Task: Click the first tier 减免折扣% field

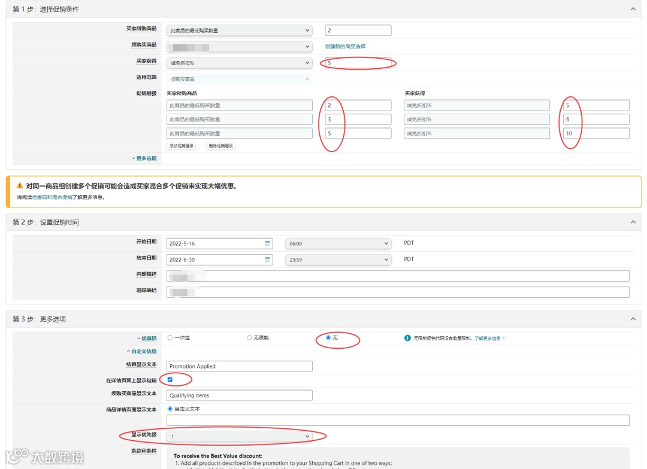Action: tap(477, 105)
